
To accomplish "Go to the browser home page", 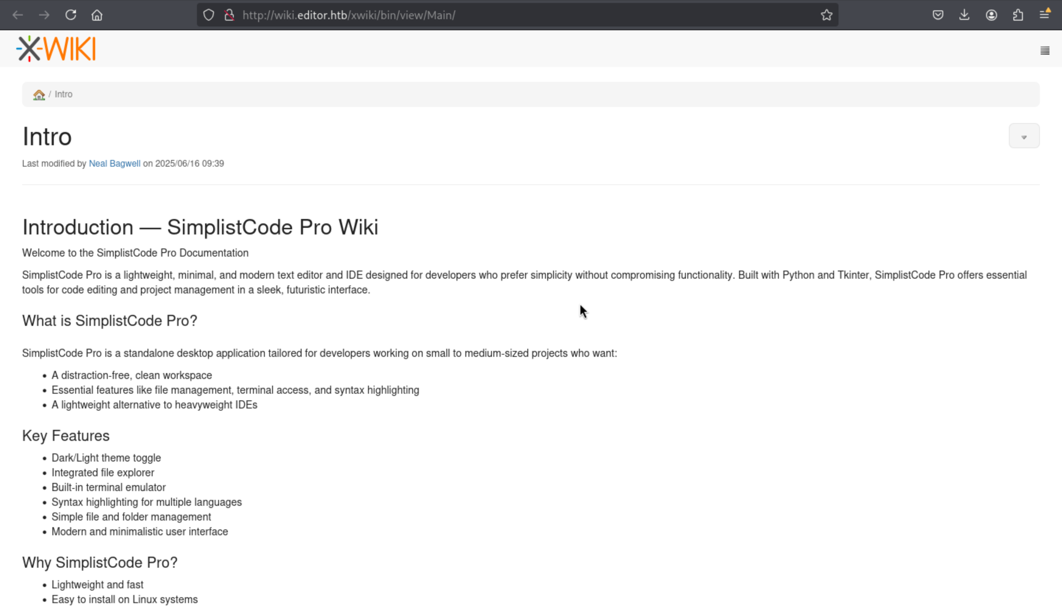I will click(x=97, y=15).
